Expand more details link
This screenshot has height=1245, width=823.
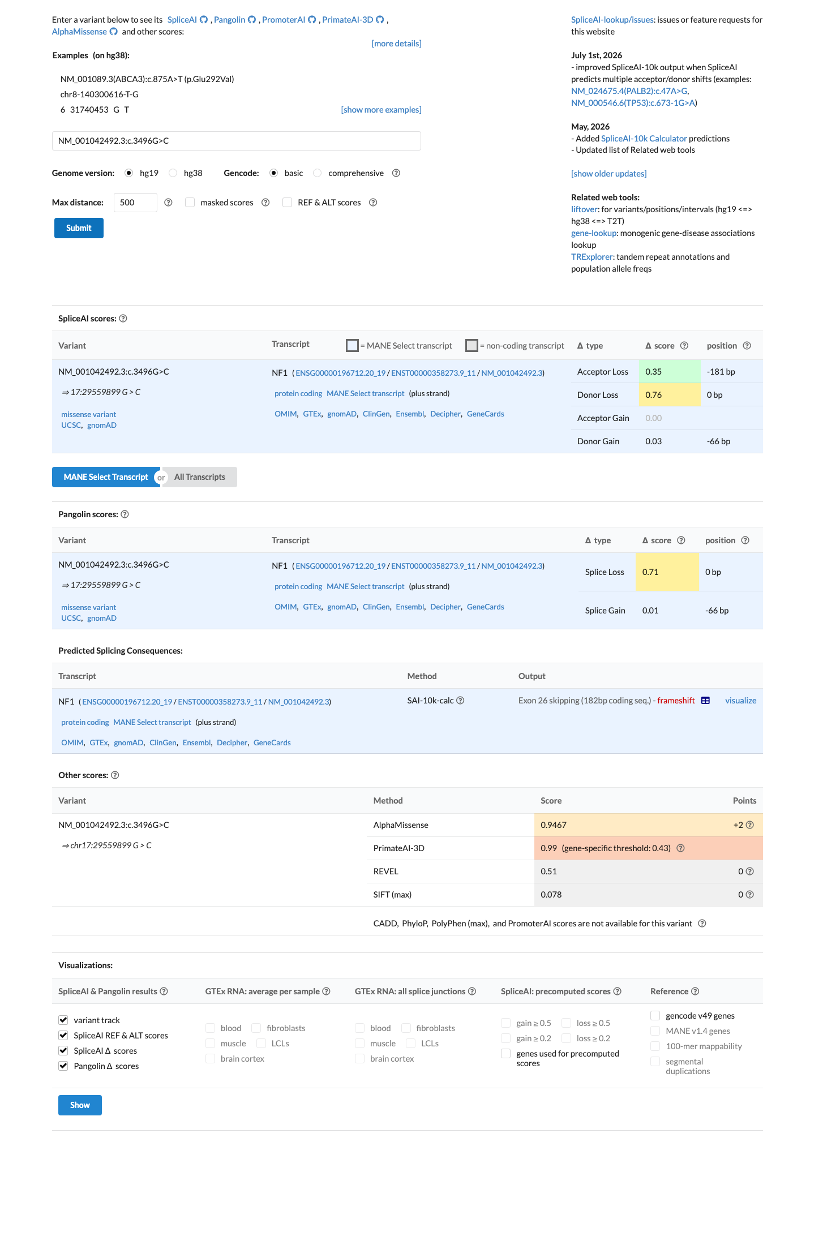(x=396, y=44)
